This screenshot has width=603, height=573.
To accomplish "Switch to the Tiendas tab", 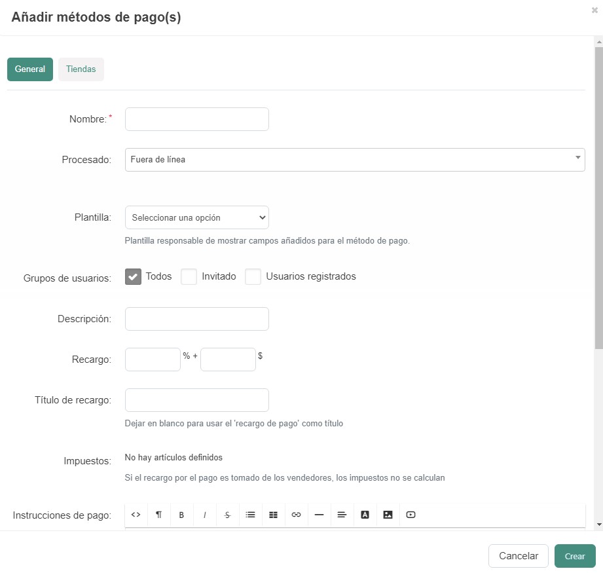I will [x=81, y=69].
